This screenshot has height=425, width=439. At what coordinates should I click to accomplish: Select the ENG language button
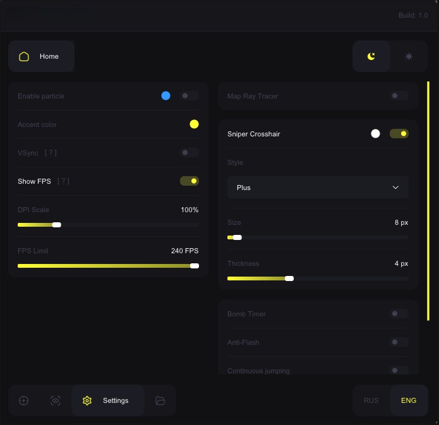coord(409,400)
